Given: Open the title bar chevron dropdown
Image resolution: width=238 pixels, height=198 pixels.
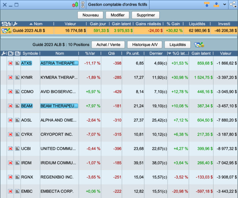Looking at the screenshot, I should pyautogui.click(x=225, y=5).
